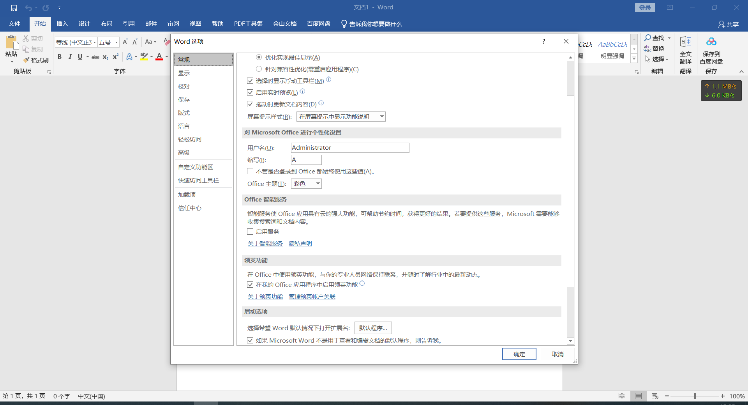Open the 隐私声明 link

(300, 244)
